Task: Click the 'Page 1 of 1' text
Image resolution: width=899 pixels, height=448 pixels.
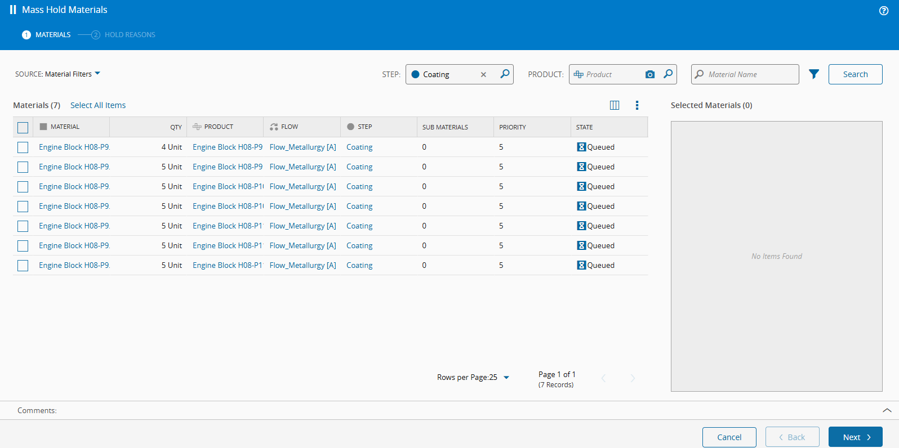Action: pos(557,374)
